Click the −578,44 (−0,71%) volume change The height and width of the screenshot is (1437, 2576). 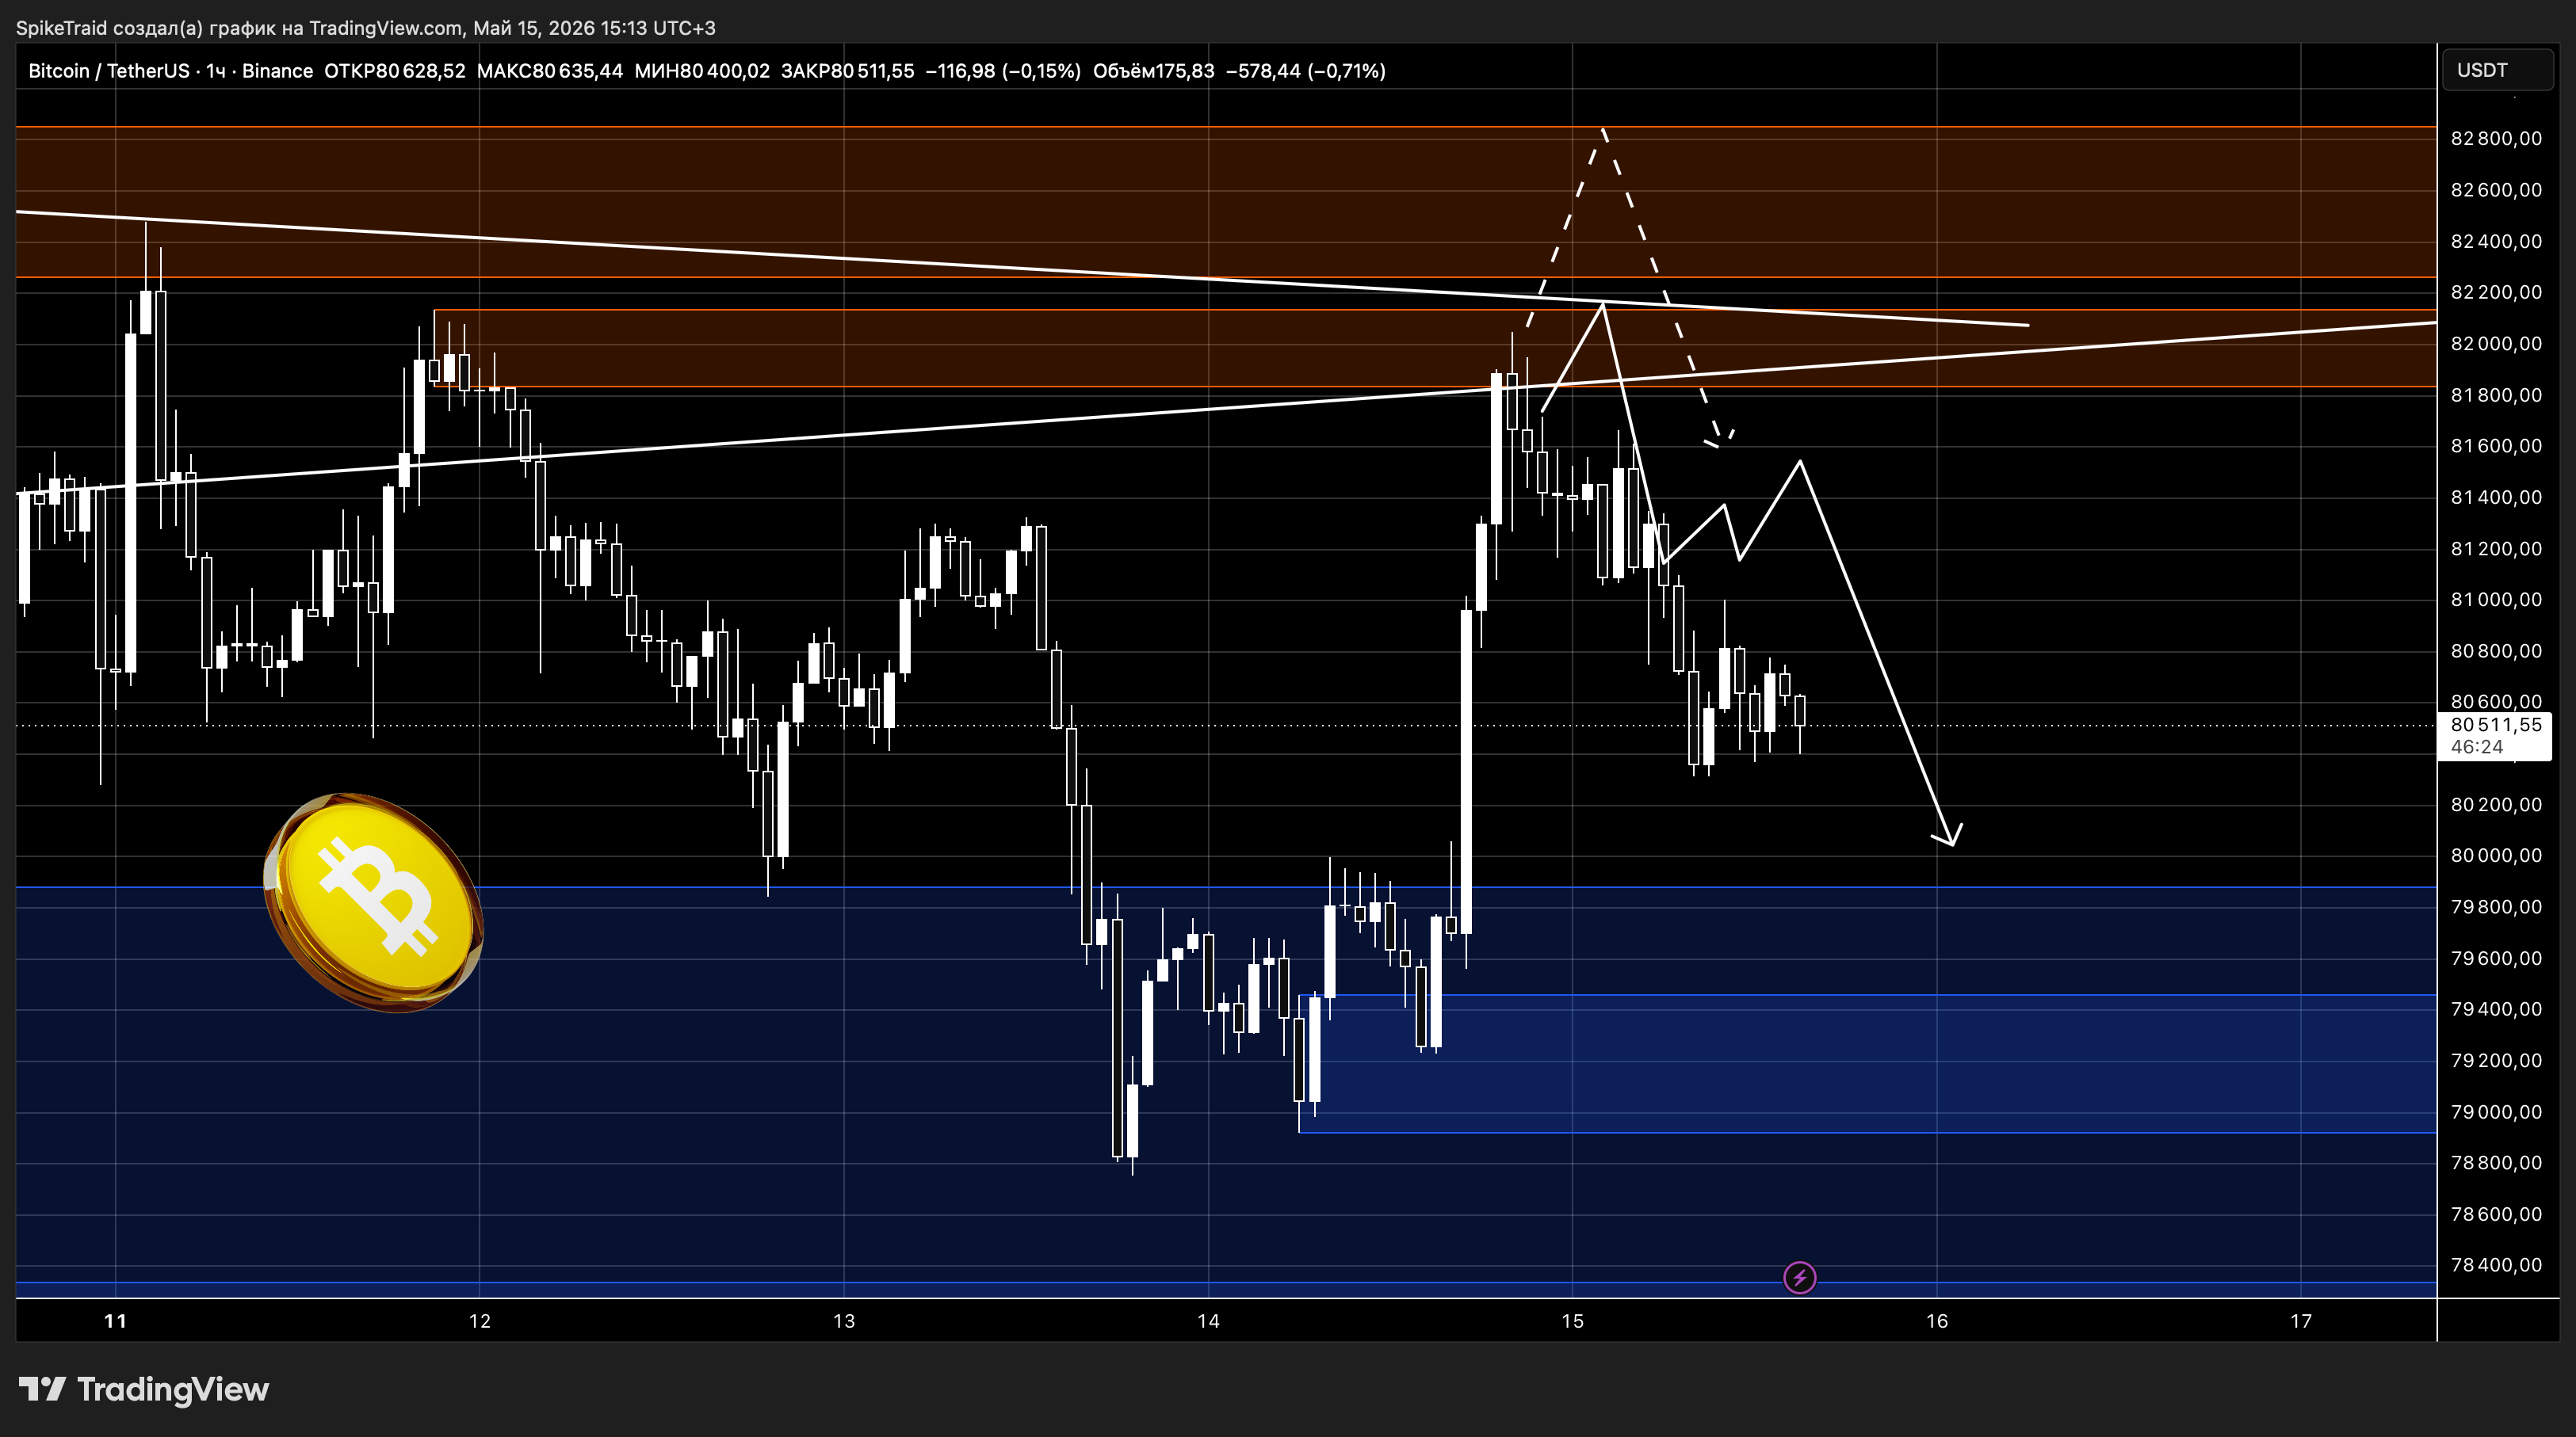pos(1305,71)
